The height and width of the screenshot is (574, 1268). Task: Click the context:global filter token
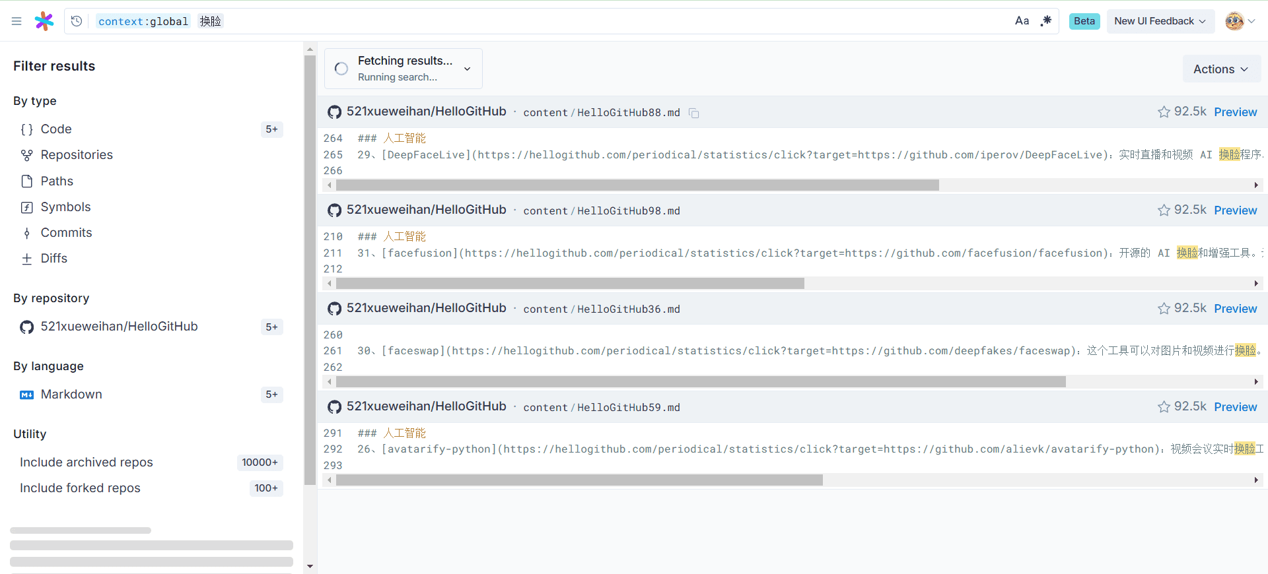coord(143,21)
